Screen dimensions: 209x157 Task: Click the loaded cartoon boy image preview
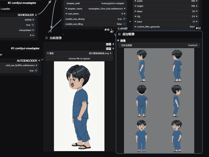click(x=79, y=106)
